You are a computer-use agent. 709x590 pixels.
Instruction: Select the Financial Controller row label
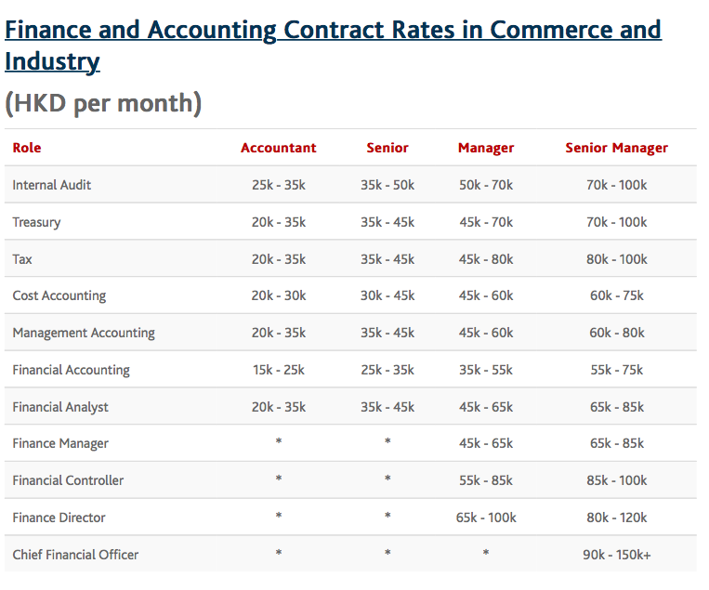(x=68, y=480)
